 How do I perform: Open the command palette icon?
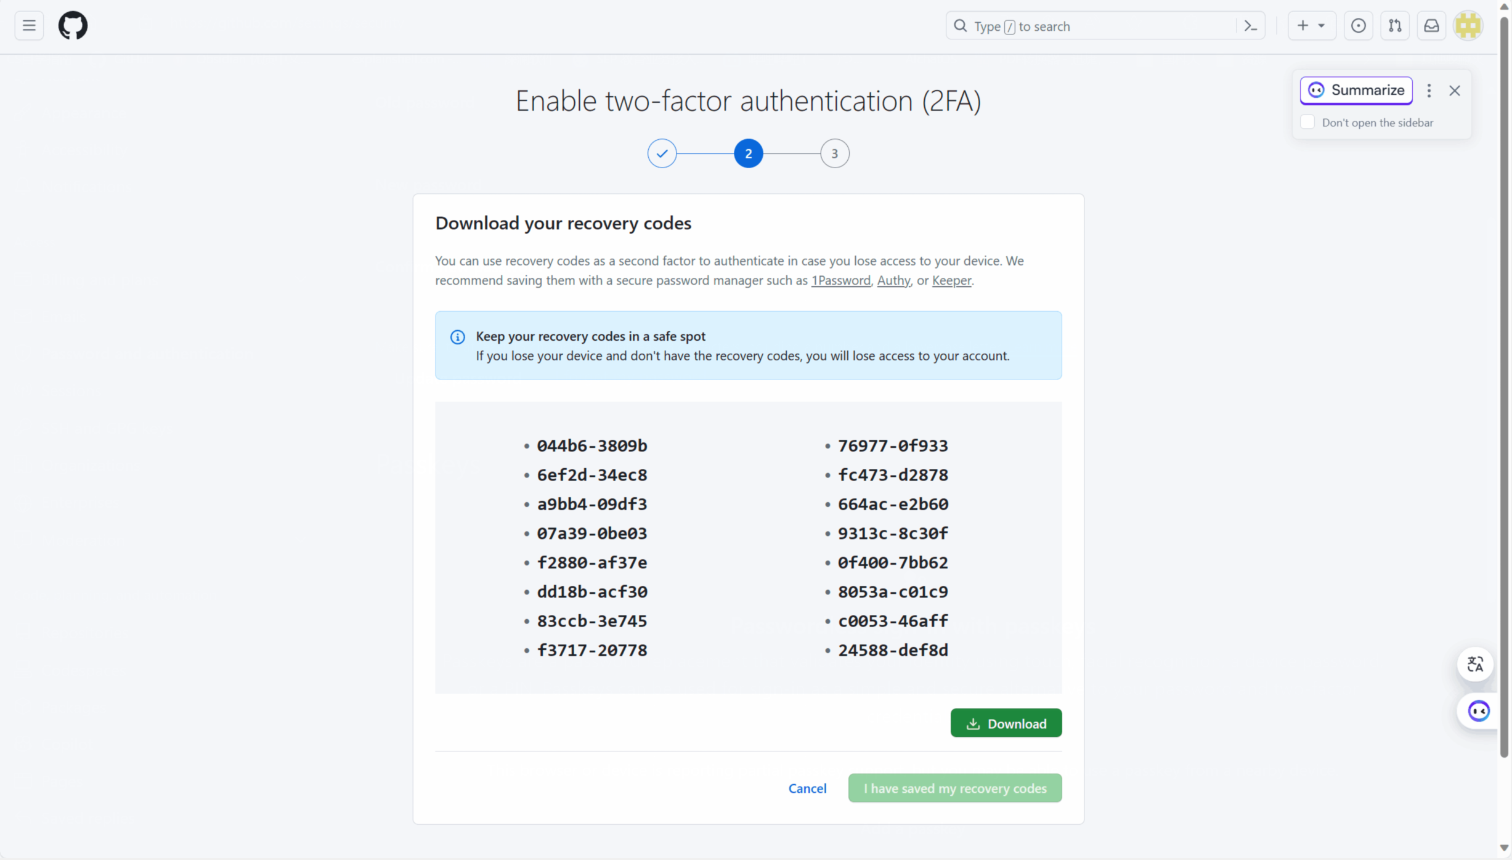click(x=1251, y=26)
